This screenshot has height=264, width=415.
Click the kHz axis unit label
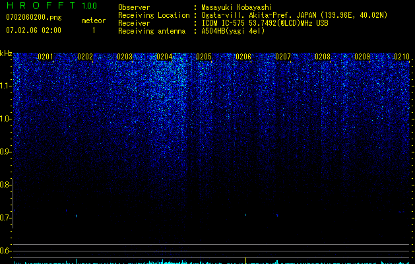pos(6,53)
